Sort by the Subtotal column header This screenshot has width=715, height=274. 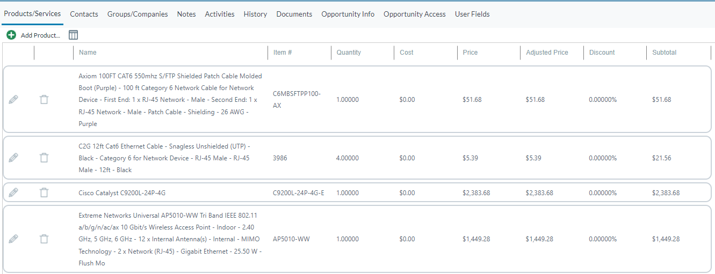point(664,53)
